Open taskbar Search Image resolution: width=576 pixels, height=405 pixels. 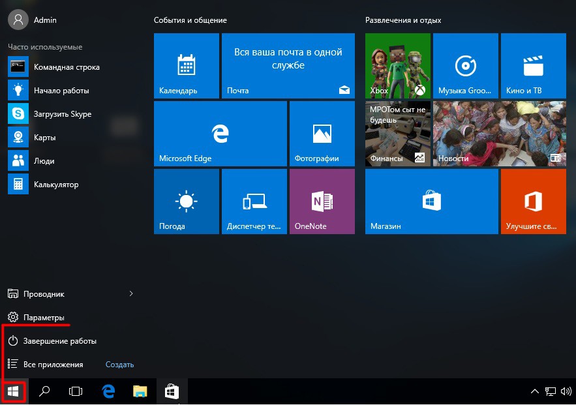click(x=44, y=391)
